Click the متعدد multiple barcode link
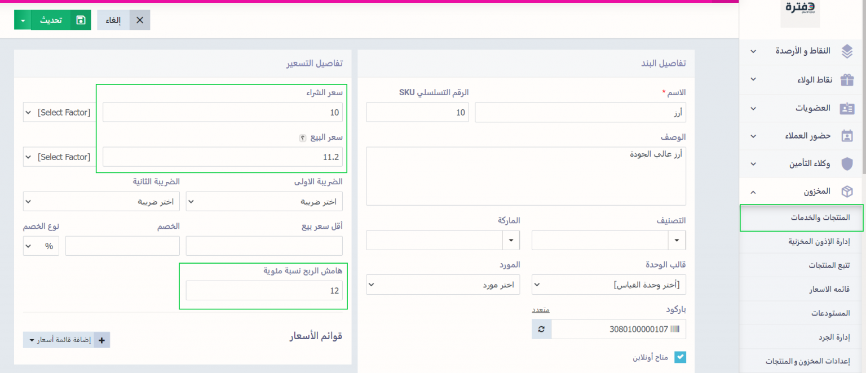866x373 pixels. click(x=541, y=310)
